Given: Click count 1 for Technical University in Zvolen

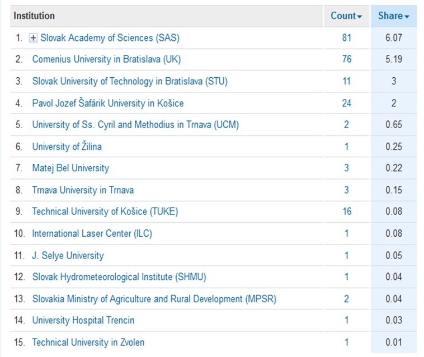Looking at the screenshot, I should (x=346, y=342).
